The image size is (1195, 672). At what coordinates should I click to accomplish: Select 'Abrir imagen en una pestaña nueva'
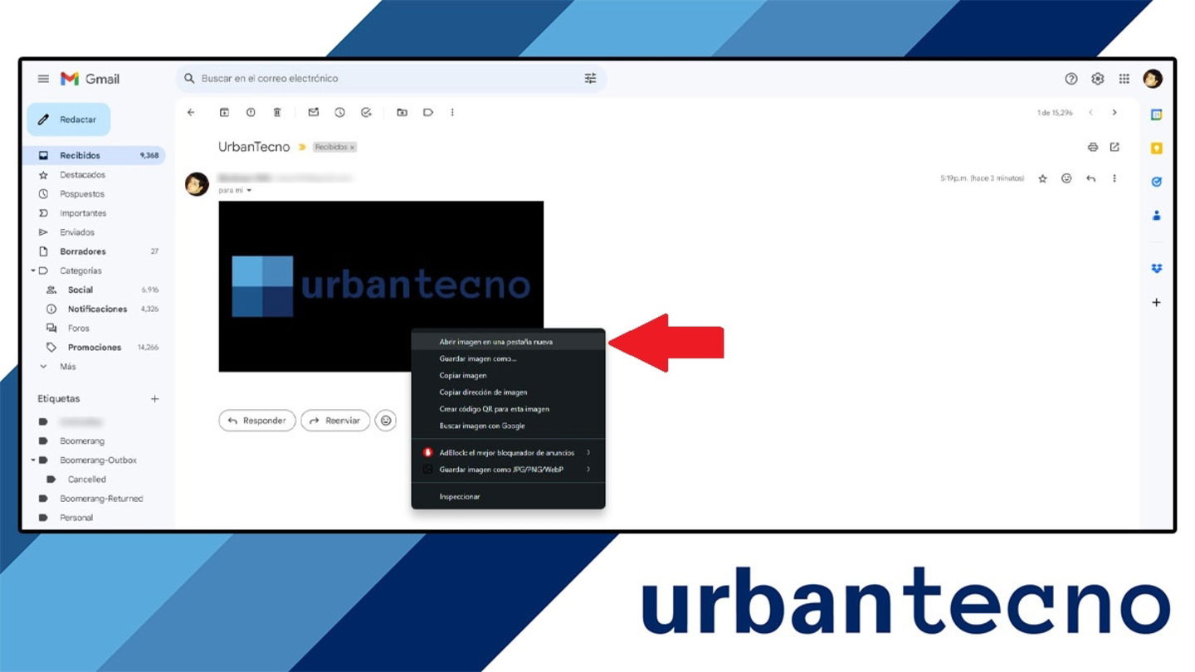508,341
